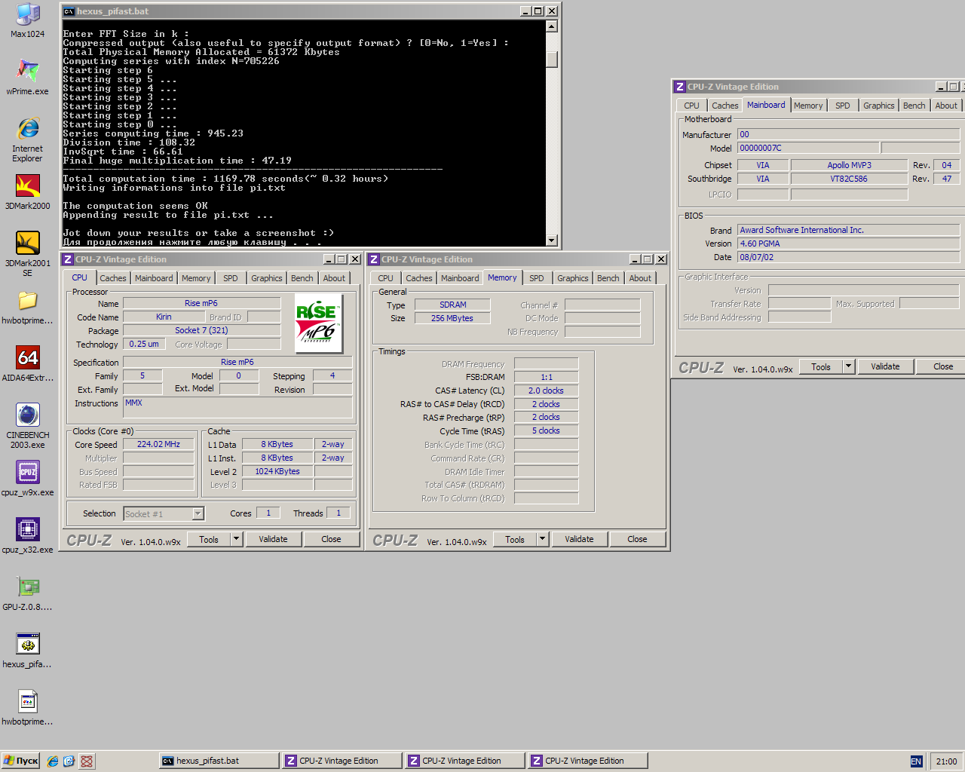Open Graphics tab in Memory window
The height and width of the screenshot is (772, 965).
(573, 278)
